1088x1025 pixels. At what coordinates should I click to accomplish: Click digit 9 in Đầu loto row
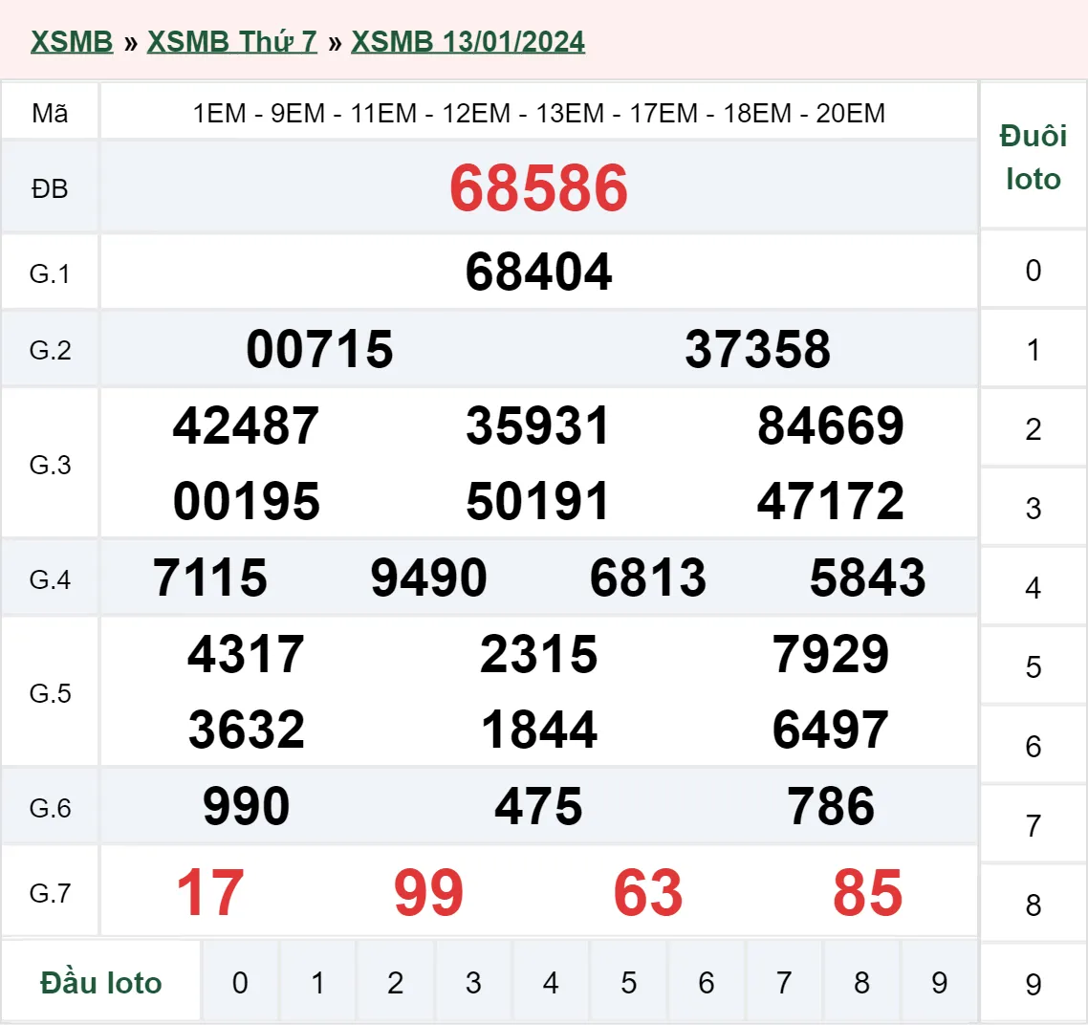[x=939, y=982]
